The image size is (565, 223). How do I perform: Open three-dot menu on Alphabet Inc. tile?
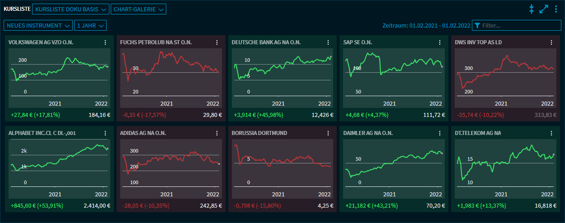click(105, 133)
